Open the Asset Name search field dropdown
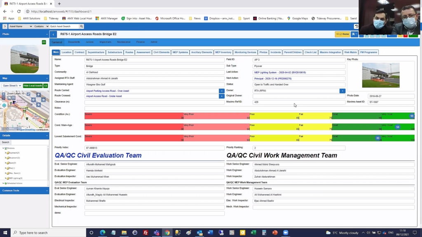The width and height of the screenshot is (422, 237). [x=20, y=26]
